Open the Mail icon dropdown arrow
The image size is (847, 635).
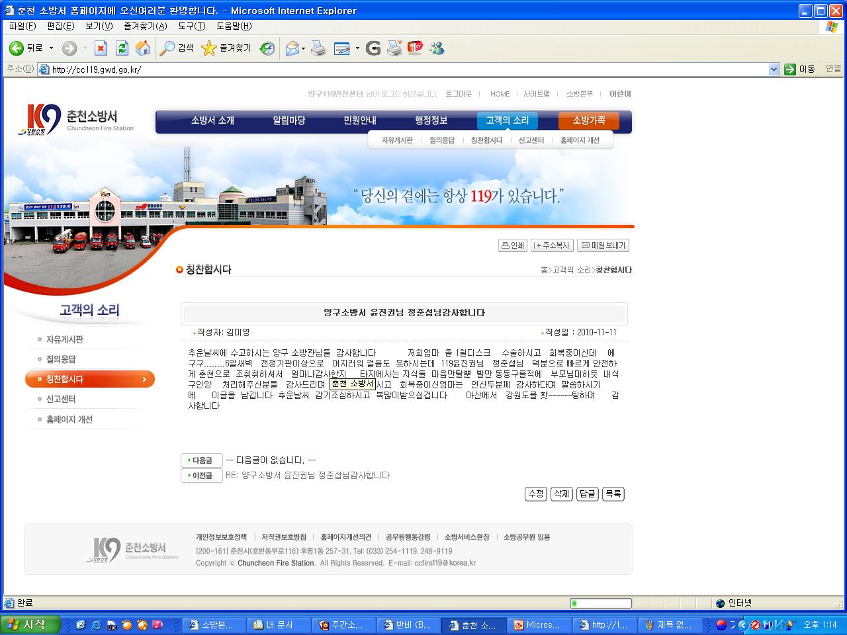tap(304, 48)
